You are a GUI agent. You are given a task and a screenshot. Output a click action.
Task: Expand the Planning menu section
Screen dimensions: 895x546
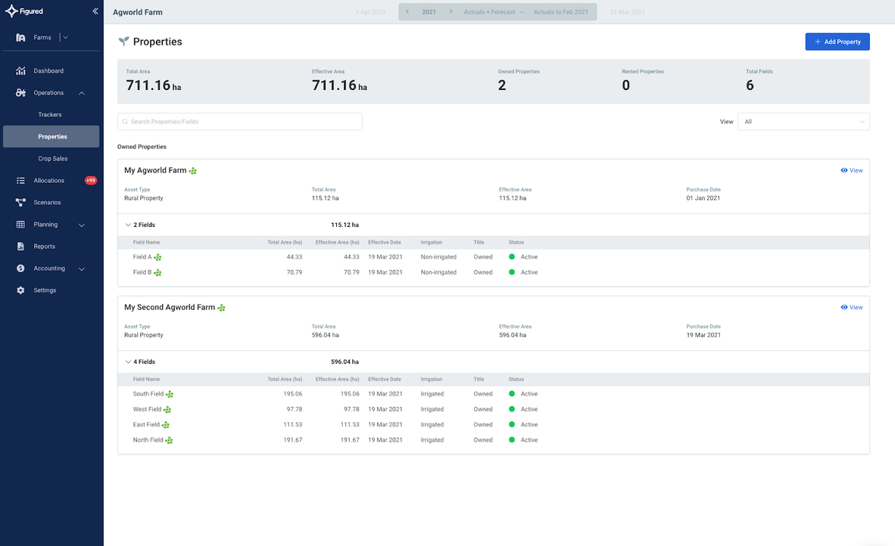82,225
